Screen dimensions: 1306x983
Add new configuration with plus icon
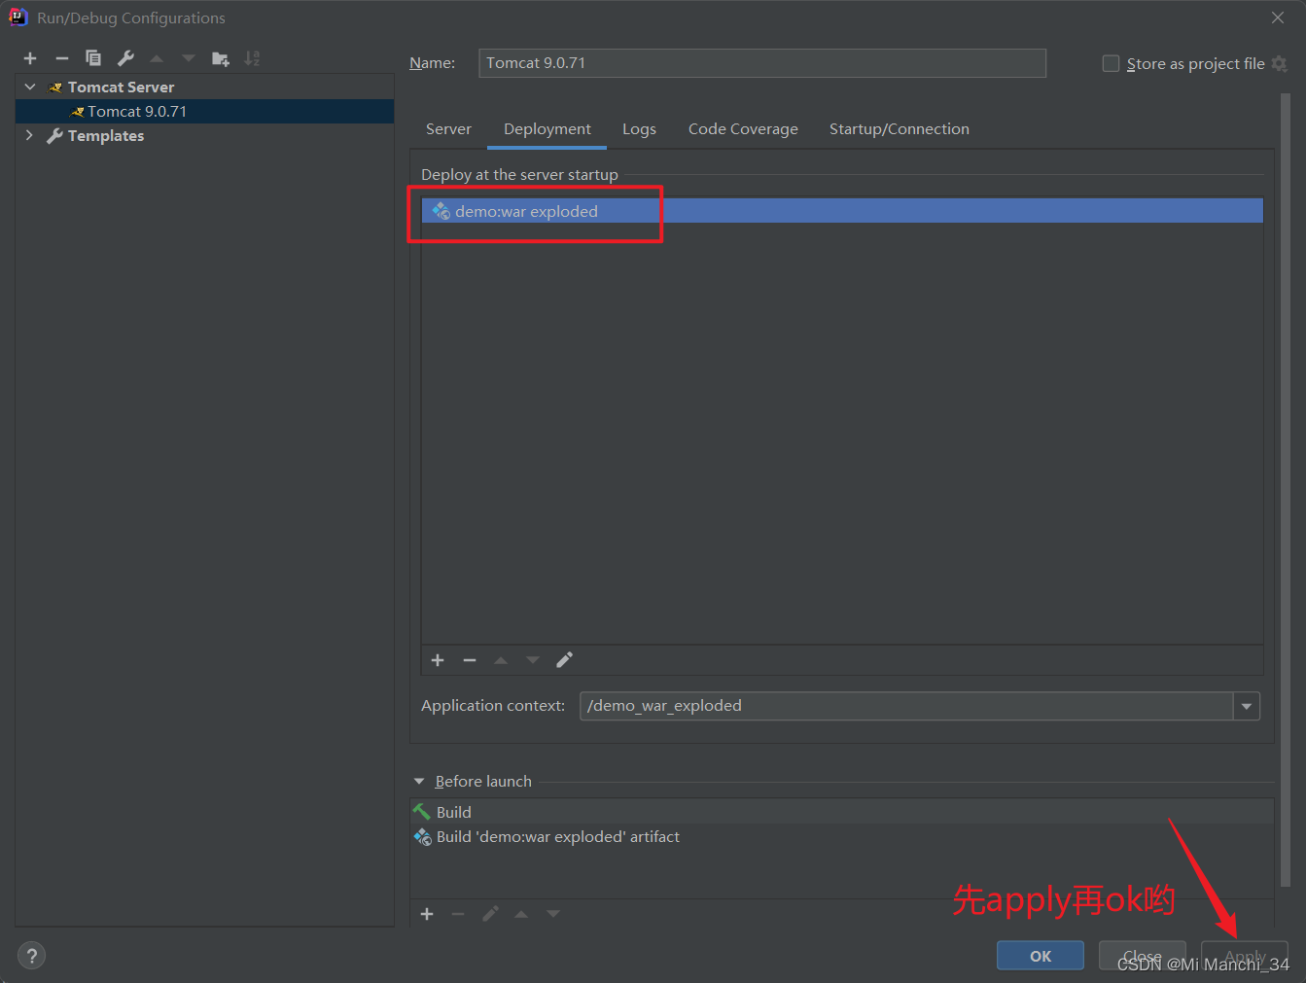(30, 59)
